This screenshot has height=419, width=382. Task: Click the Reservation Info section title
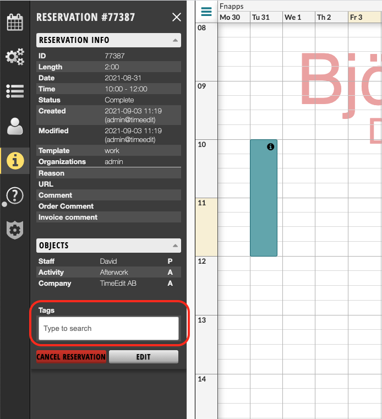point(74,40)
